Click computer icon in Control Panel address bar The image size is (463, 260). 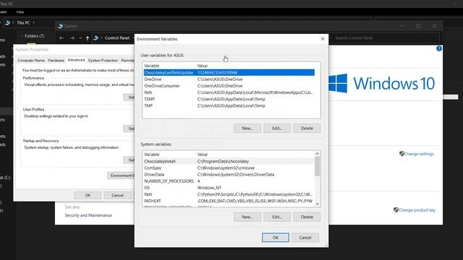[96, 38]
